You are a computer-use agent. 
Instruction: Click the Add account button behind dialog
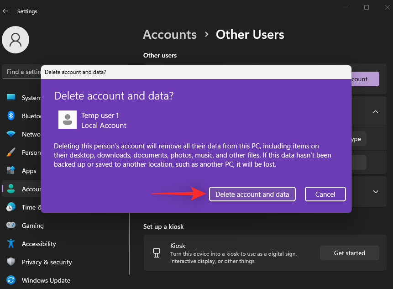pos(365,79)
